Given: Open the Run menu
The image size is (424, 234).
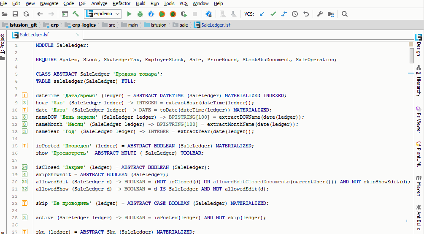Looking at the screenshot, I should coord(155,3).
